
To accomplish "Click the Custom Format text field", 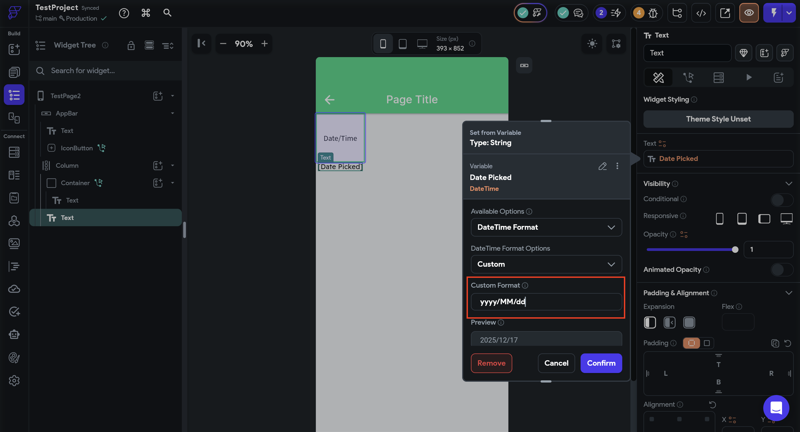I will point(546,302).
